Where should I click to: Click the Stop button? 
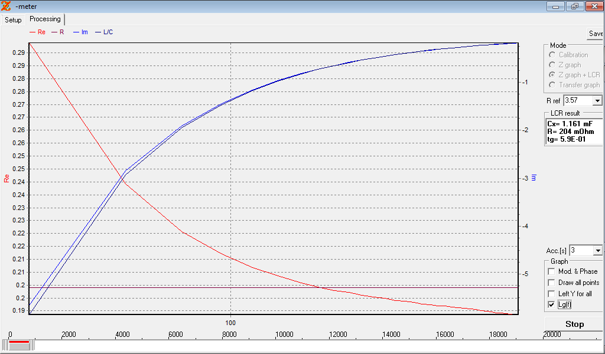574,324
